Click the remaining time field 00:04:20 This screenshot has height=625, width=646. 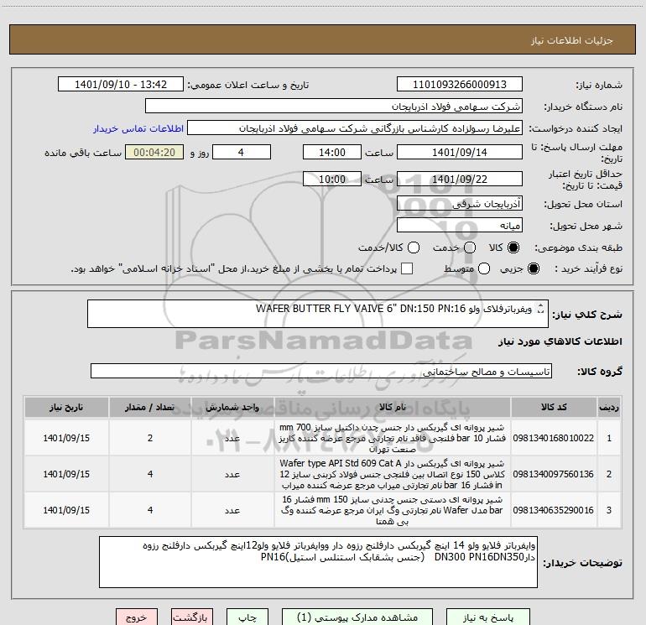click(154, 153)
